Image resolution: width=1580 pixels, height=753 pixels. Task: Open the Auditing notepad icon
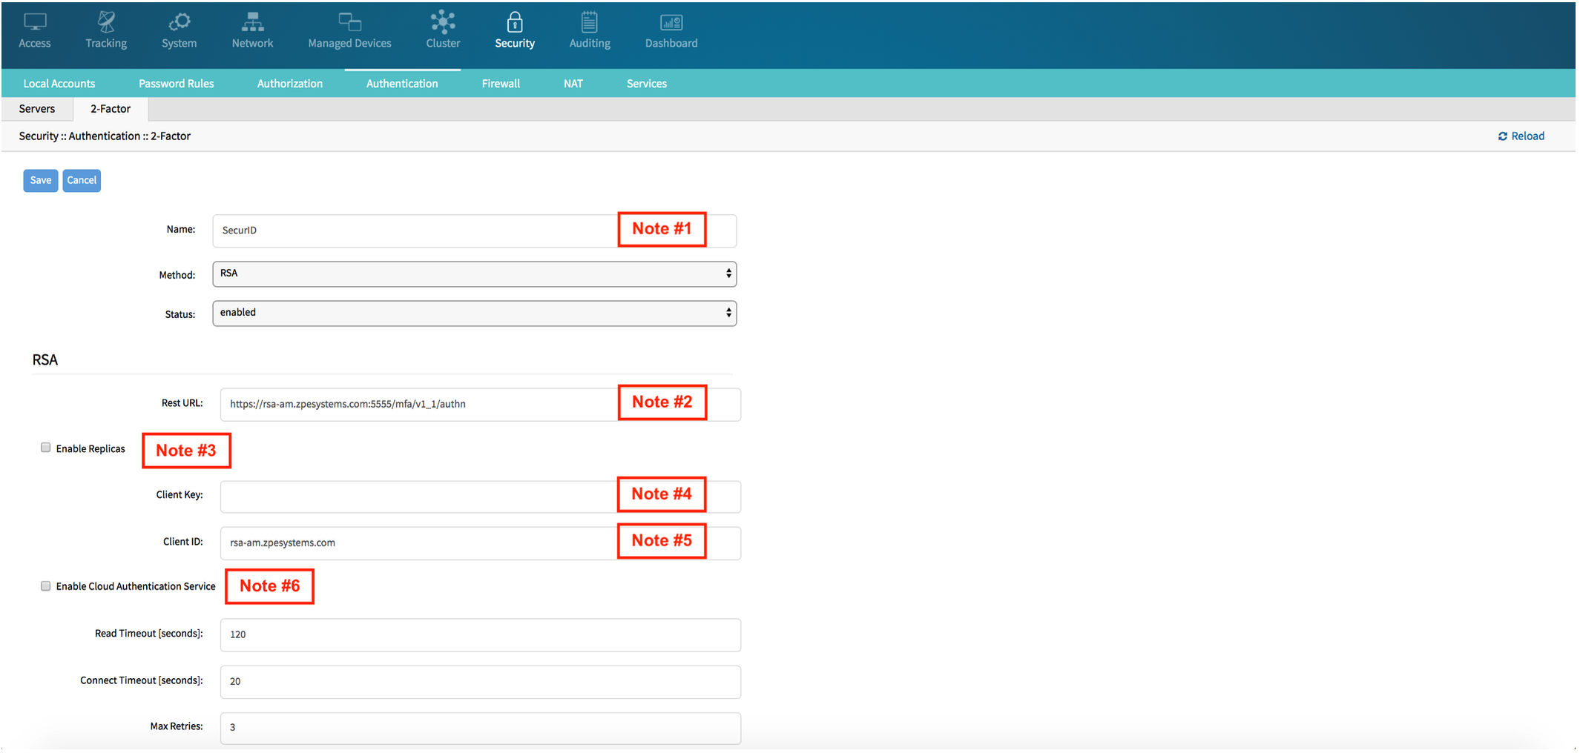click(x=590, y=22)
